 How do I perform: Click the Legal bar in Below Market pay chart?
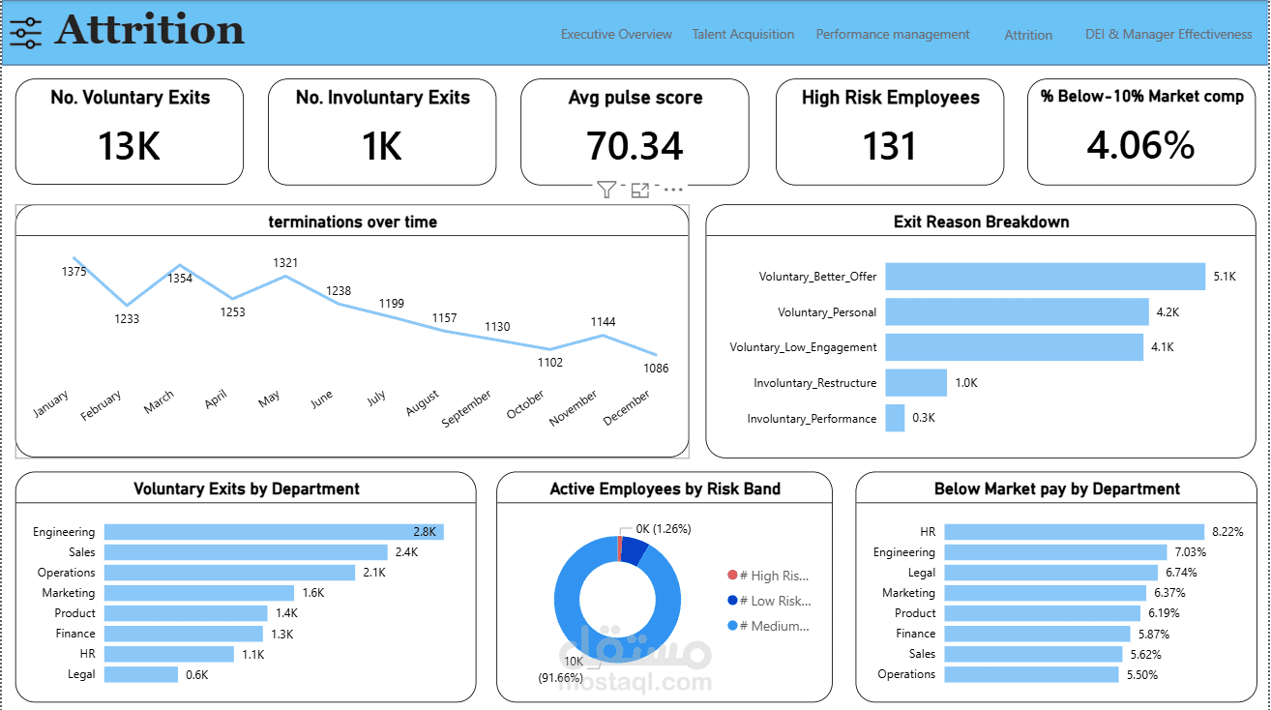1050,573
